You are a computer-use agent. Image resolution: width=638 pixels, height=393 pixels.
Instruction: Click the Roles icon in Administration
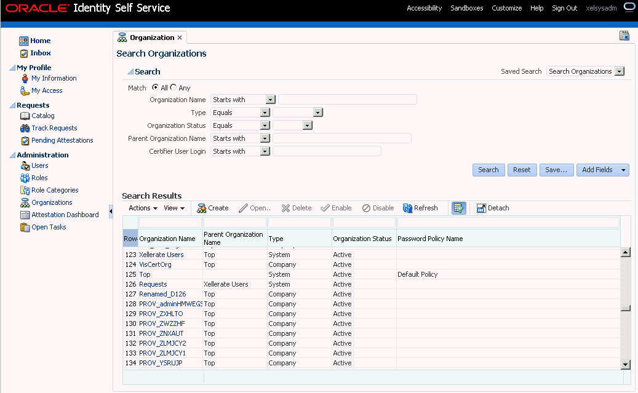(x=25, y=178)
